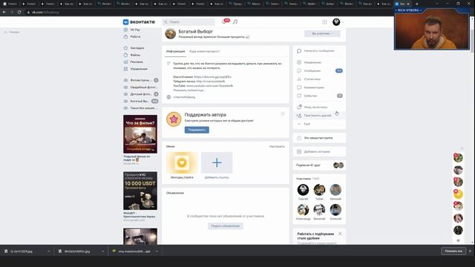Click the VKontakte logo in the header
Image resolution: width=475 pixels, height=267 pixels.
tap(139, 22)
